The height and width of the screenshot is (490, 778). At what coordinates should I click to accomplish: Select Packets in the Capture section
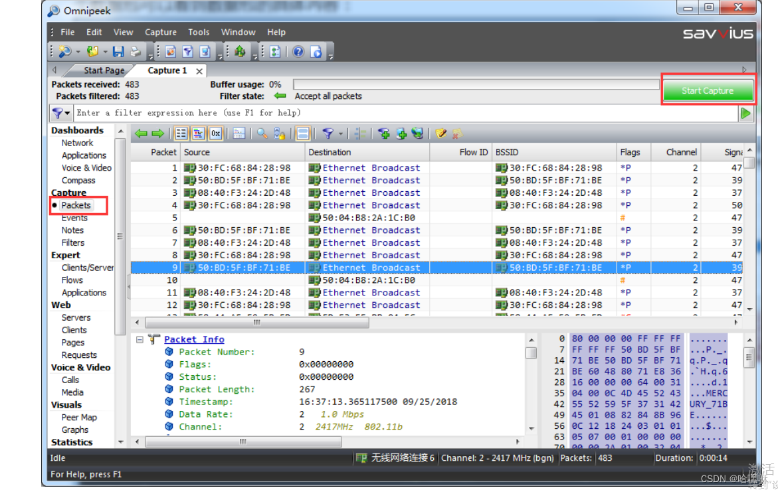76,205
